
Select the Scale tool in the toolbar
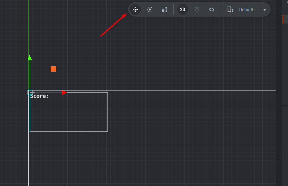click(x=164, y=10)
